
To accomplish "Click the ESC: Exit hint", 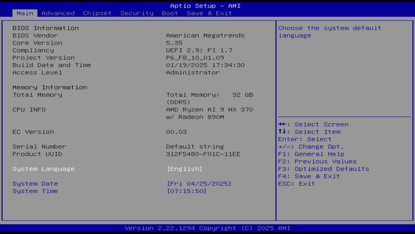I will [x=296, y=184].
